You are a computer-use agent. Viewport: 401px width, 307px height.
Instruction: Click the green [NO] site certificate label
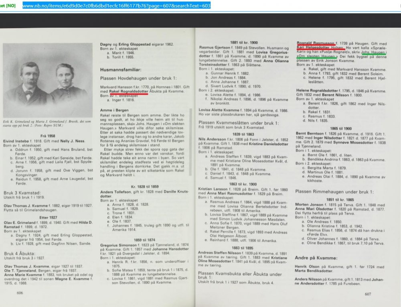coord(7,7)
